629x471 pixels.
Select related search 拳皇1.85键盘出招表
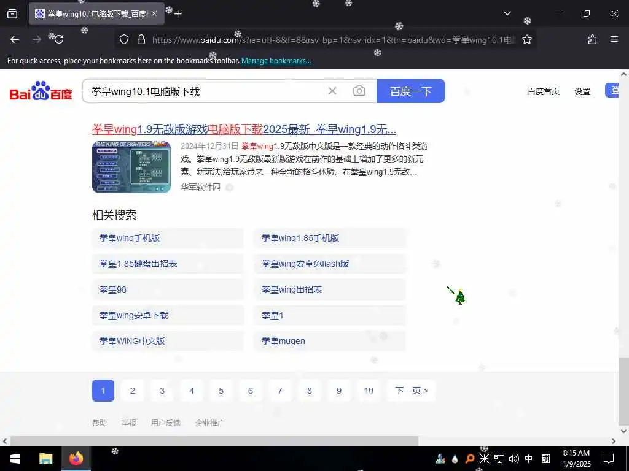168,264
